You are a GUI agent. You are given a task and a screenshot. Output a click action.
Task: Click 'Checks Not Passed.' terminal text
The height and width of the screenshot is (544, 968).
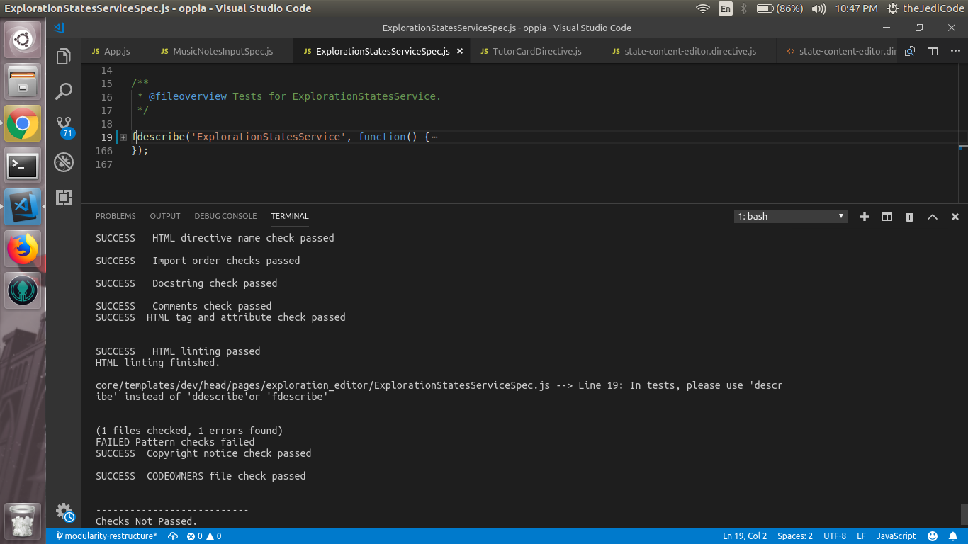[147, 521]
